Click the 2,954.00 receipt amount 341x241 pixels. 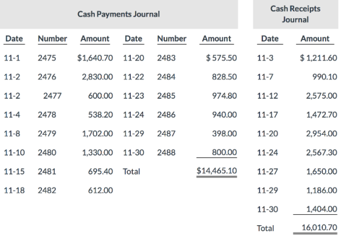322,134
